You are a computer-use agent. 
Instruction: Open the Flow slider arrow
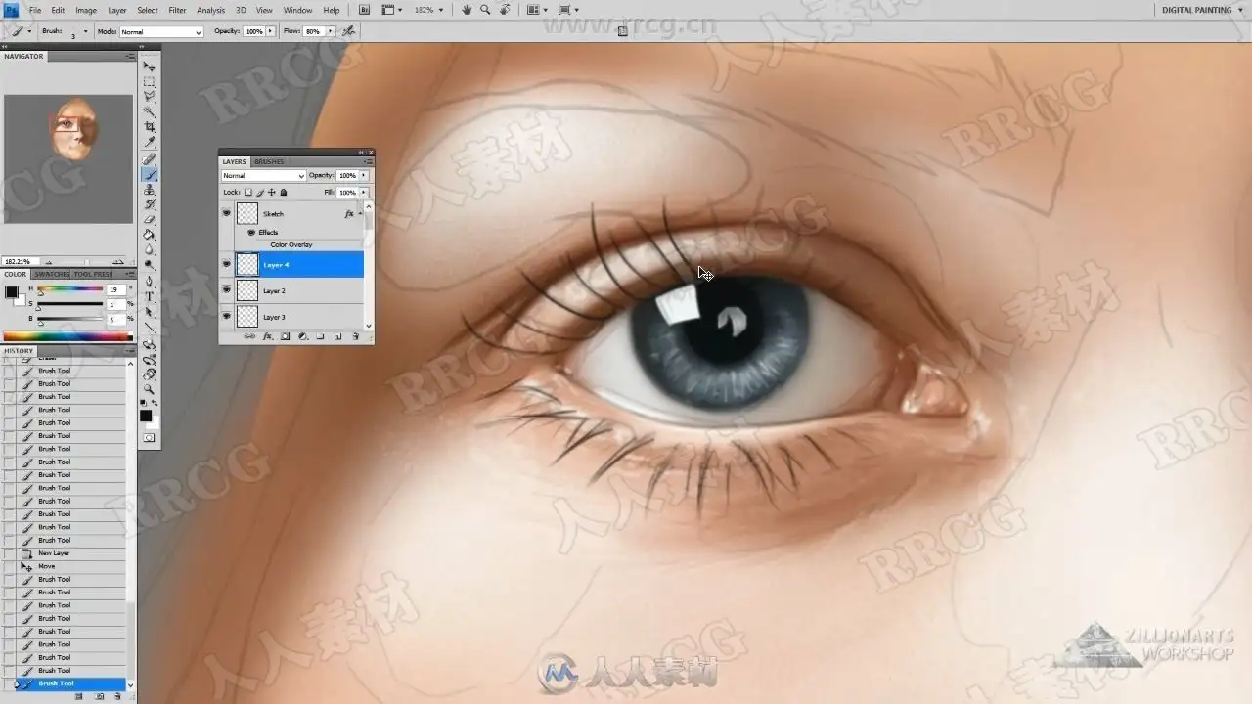pyautogui.click(x=330, y=31)
